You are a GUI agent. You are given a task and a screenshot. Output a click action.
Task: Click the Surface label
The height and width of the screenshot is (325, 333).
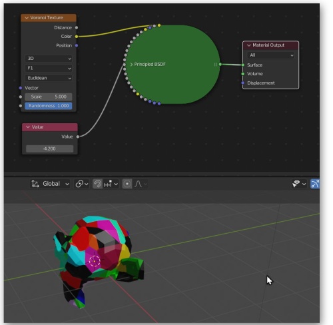point(255,65)
